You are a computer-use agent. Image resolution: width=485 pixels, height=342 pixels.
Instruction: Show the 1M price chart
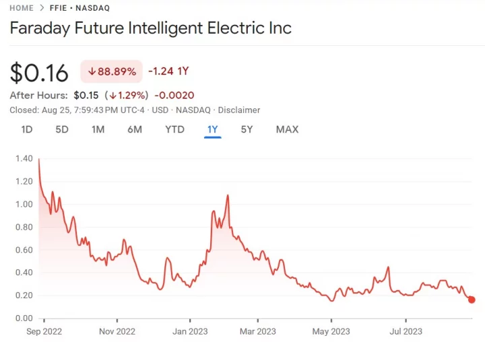point(98,129)
